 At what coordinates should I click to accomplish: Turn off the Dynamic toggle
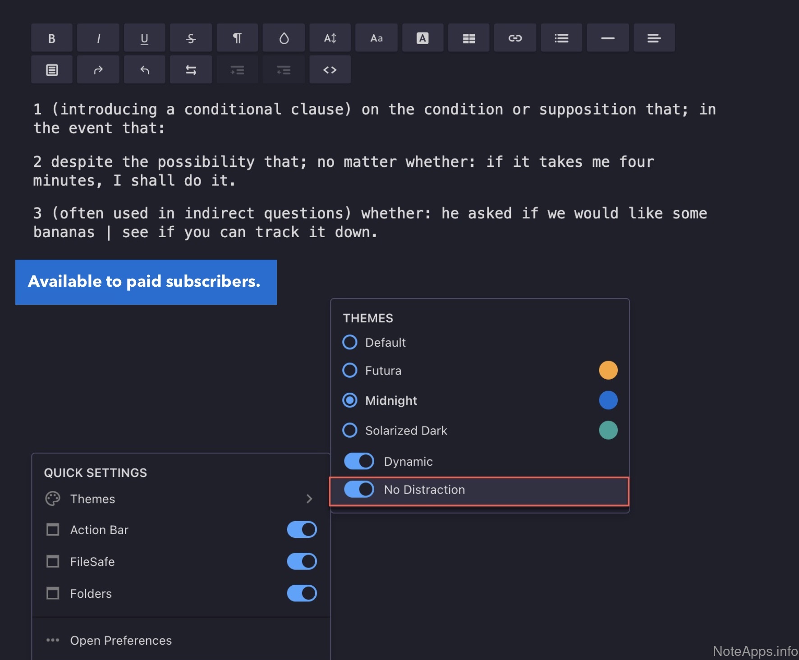click(359, 461)
